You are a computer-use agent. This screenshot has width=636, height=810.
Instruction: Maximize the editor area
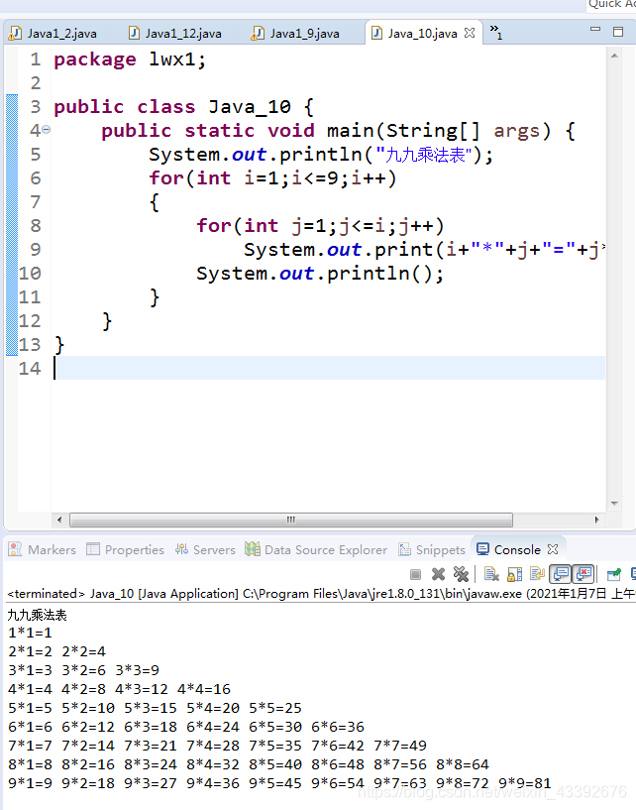(618, 32)
